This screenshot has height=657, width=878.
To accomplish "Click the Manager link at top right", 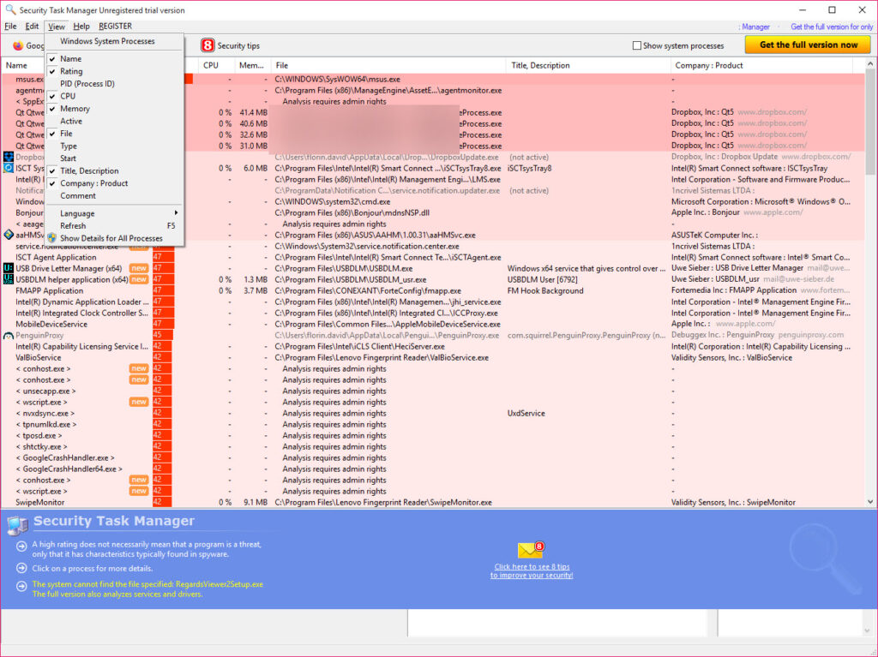I will point(755,27).
